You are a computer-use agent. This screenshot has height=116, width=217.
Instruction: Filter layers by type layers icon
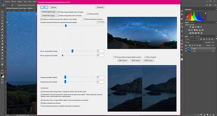point(207,39)
